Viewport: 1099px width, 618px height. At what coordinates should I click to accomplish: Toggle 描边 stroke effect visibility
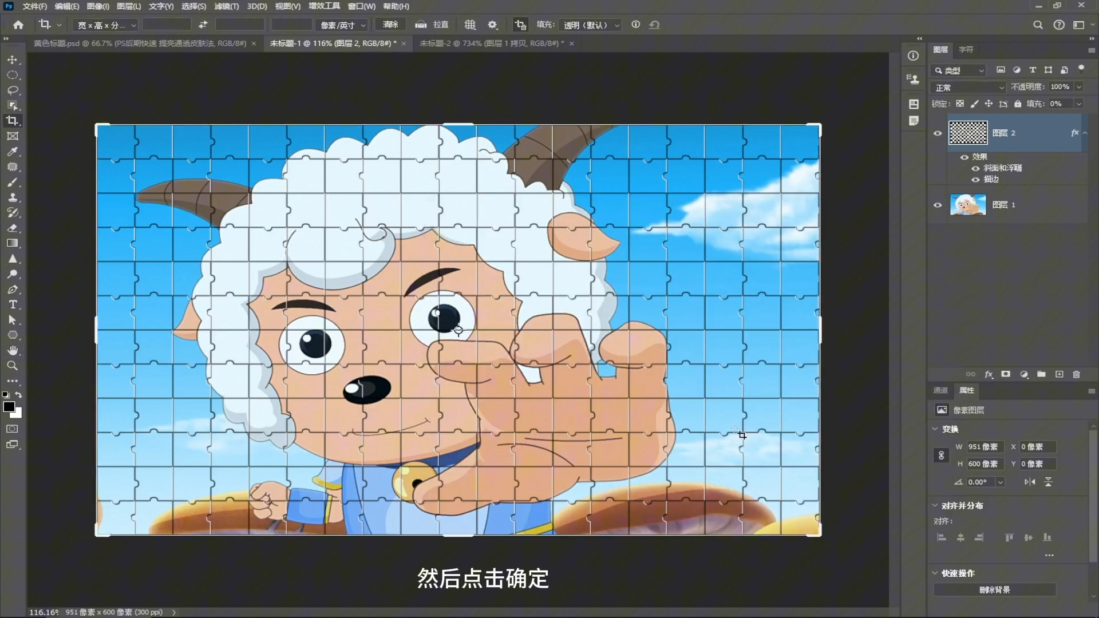(x=975, y=180)
